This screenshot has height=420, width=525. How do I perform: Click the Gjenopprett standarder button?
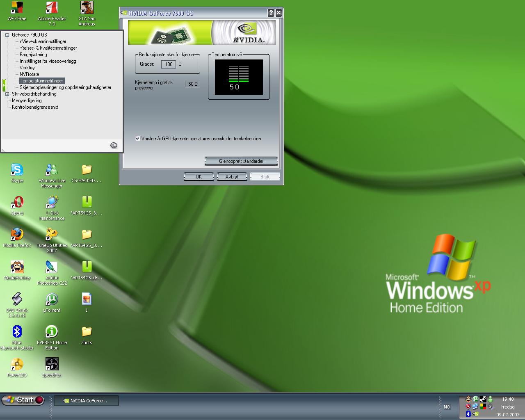241,161
